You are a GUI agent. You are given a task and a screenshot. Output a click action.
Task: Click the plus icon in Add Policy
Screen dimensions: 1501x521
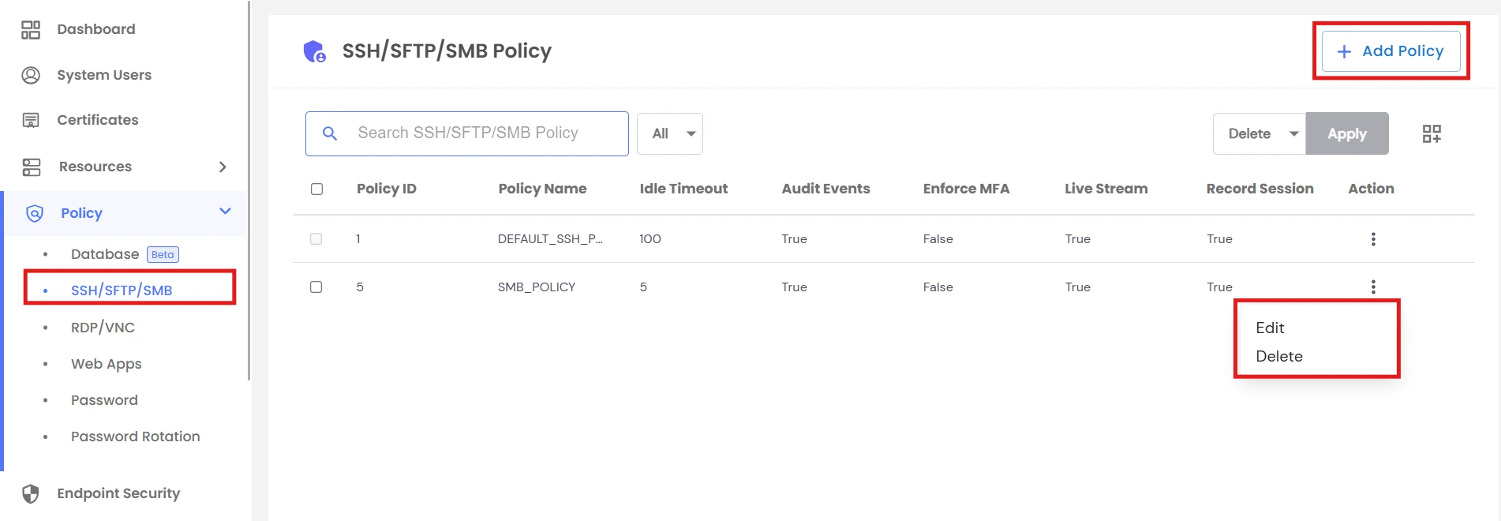coord(1344,51)
